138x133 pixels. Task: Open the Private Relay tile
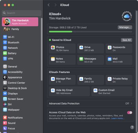point(119,80)
